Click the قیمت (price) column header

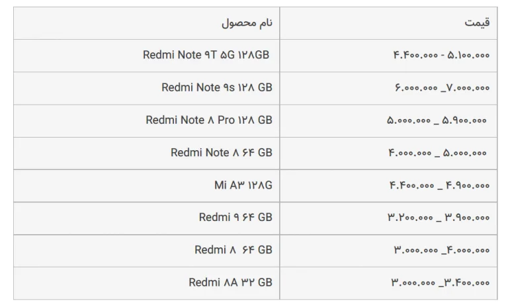[x=477, y=23]
